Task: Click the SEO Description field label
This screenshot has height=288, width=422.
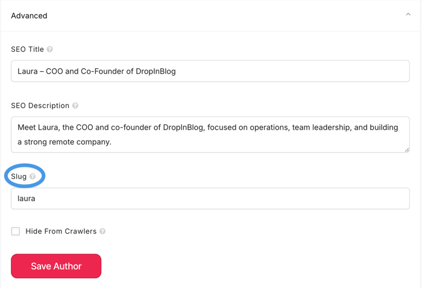Action: 40,106
